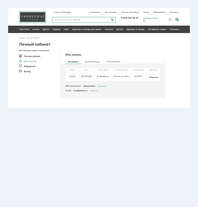Open the Контакты page

[174, 12]
